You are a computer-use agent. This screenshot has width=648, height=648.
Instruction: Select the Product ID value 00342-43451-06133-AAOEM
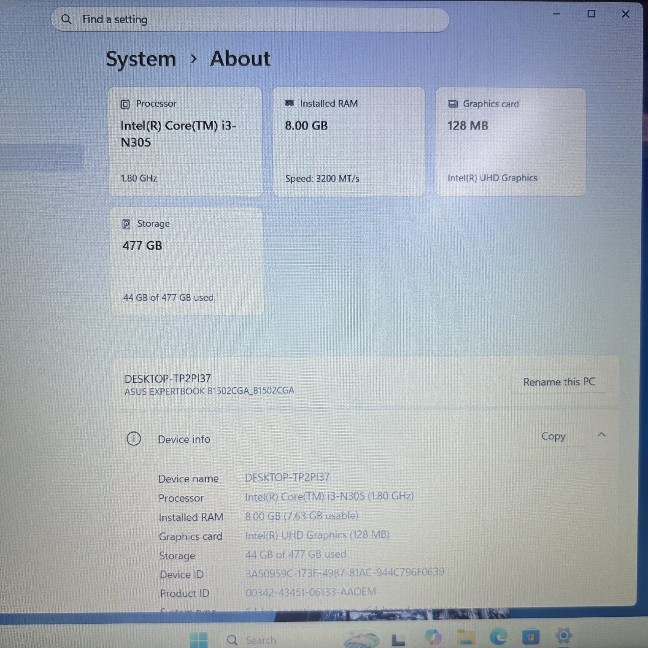coord(310,592)
